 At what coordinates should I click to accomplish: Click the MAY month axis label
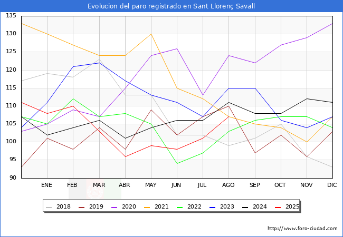pyautogui.click(x=151, y=185)
